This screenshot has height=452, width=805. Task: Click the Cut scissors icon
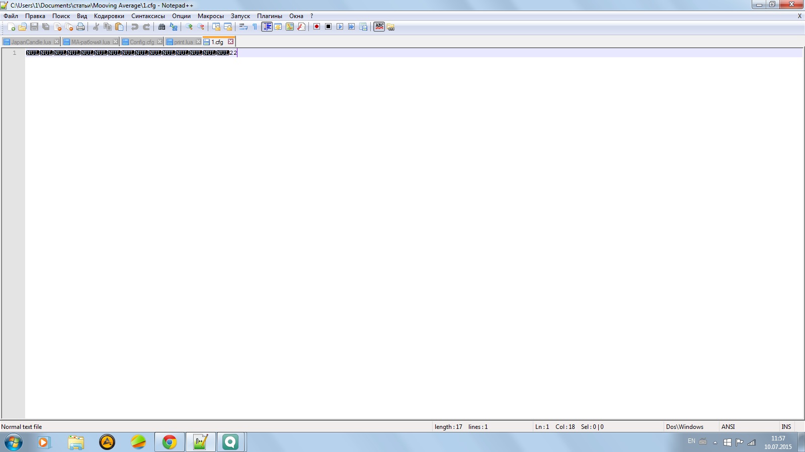tap(96, 27)
